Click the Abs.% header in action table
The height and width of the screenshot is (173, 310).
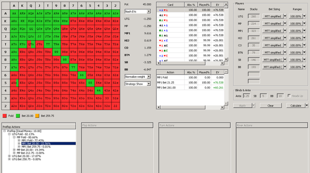click(191, 72)
